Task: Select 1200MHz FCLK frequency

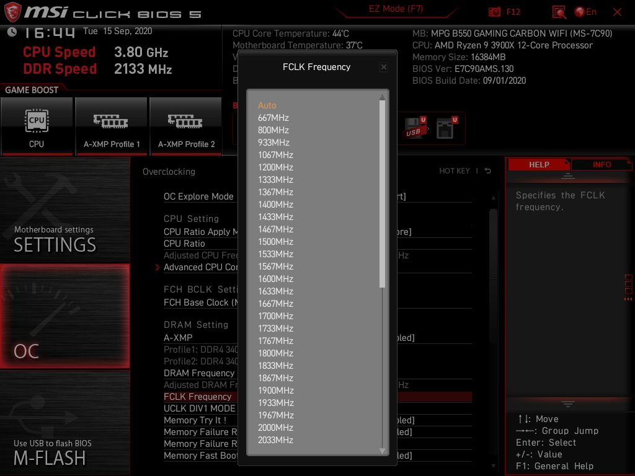Action: pyautogui.click(x=275, y=167)
